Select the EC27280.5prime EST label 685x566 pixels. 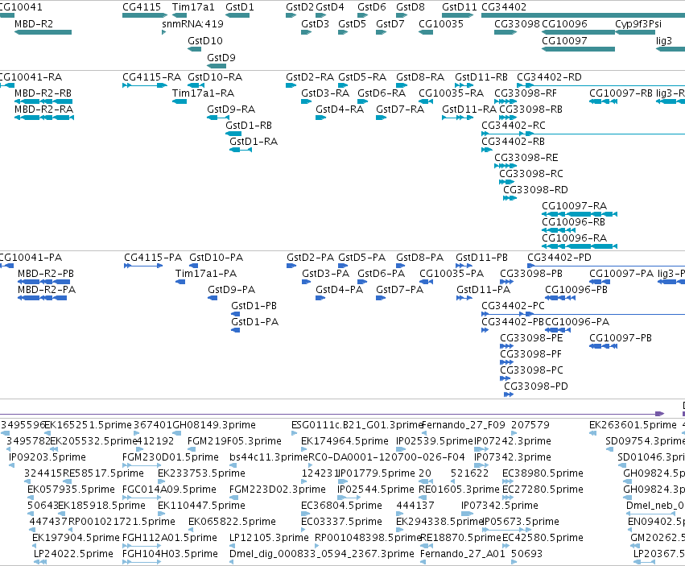point(543,490)
